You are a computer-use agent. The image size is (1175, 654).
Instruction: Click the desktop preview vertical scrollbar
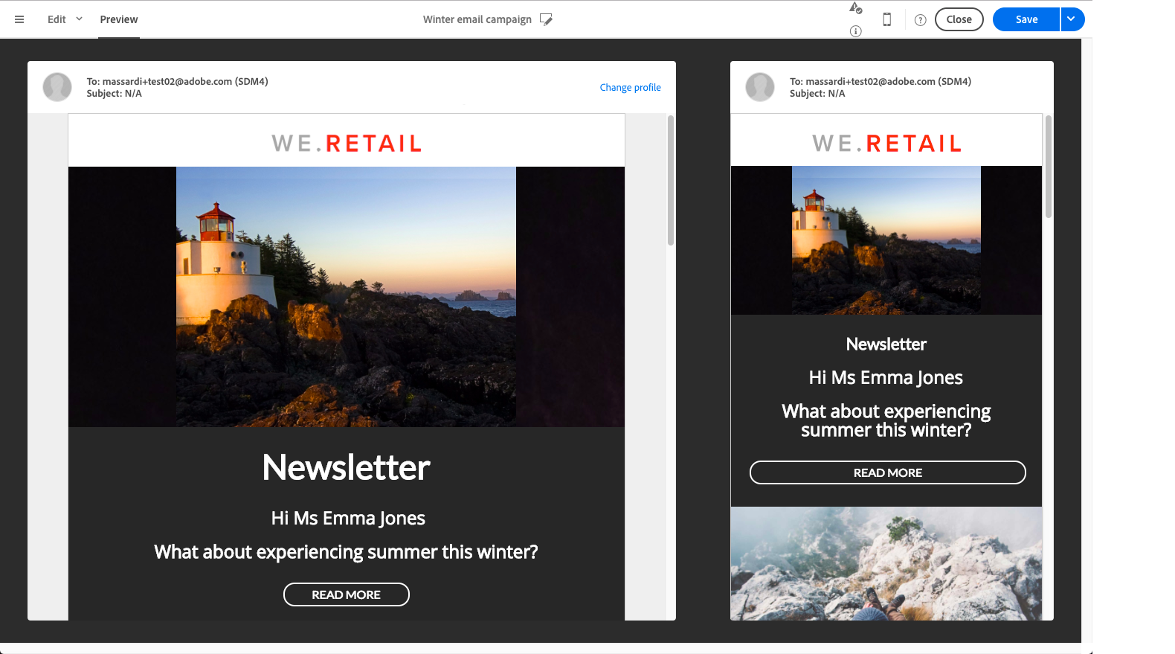(671, 180)
